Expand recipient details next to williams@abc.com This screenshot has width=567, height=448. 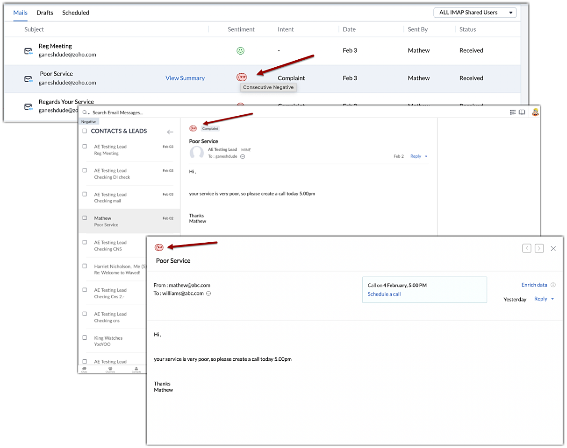[208, 294]
